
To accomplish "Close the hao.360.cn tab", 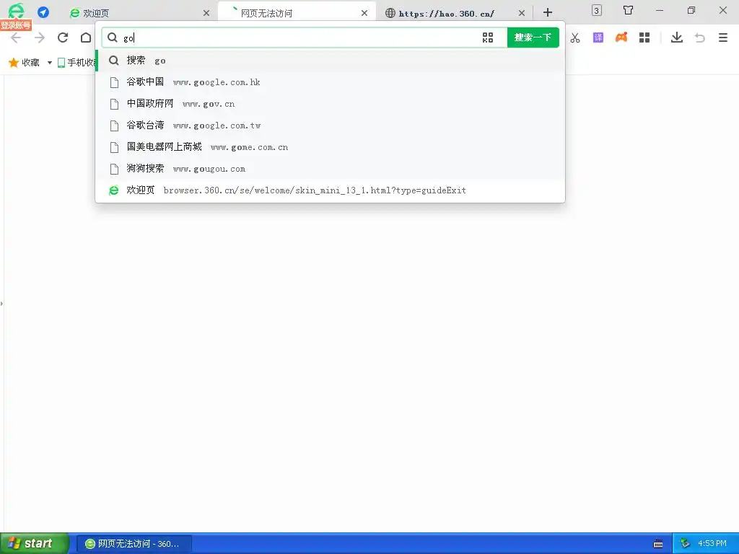I will tap(522, 13).
